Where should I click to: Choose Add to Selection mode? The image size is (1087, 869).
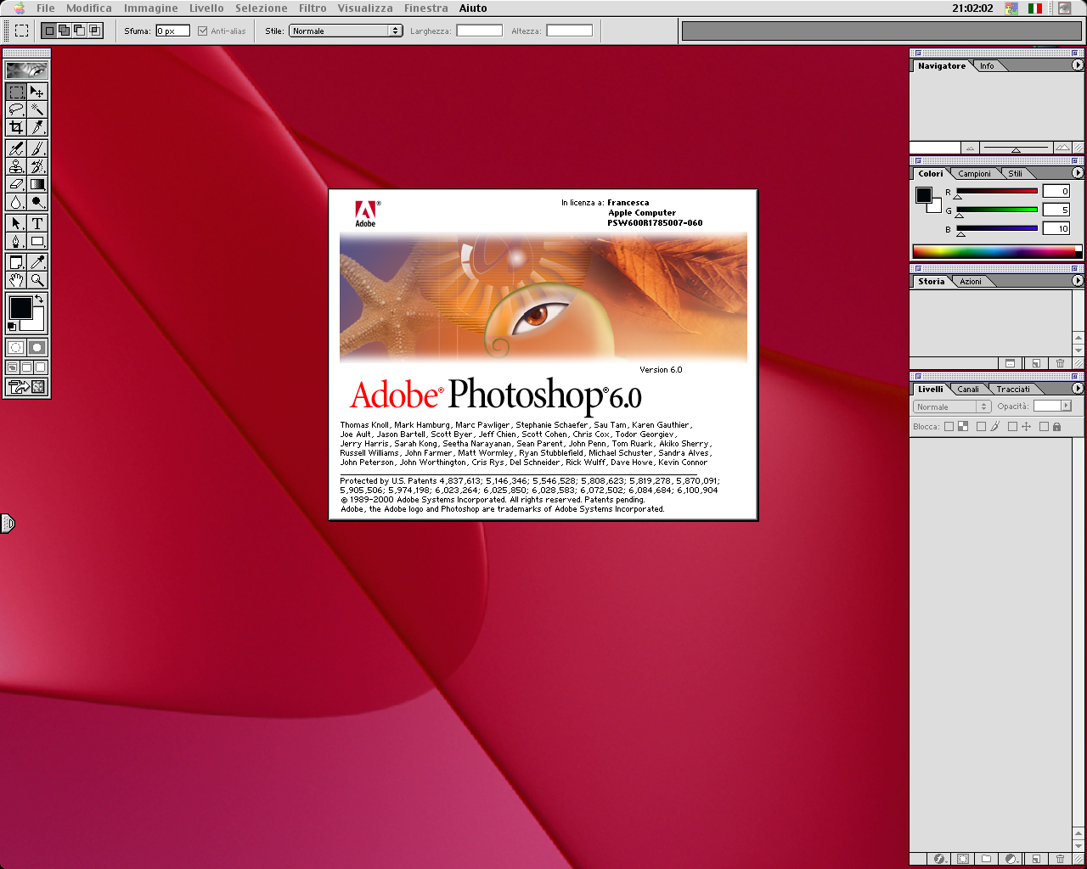(x=65, y=31)
